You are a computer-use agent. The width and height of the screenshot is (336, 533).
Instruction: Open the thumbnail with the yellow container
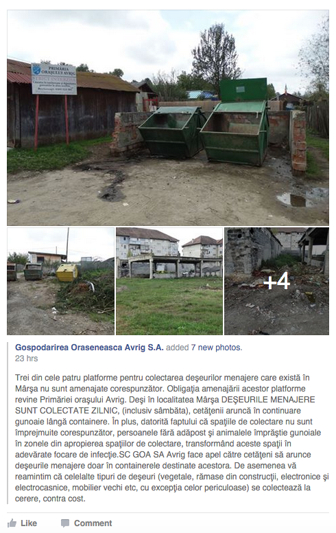[60, 282]
